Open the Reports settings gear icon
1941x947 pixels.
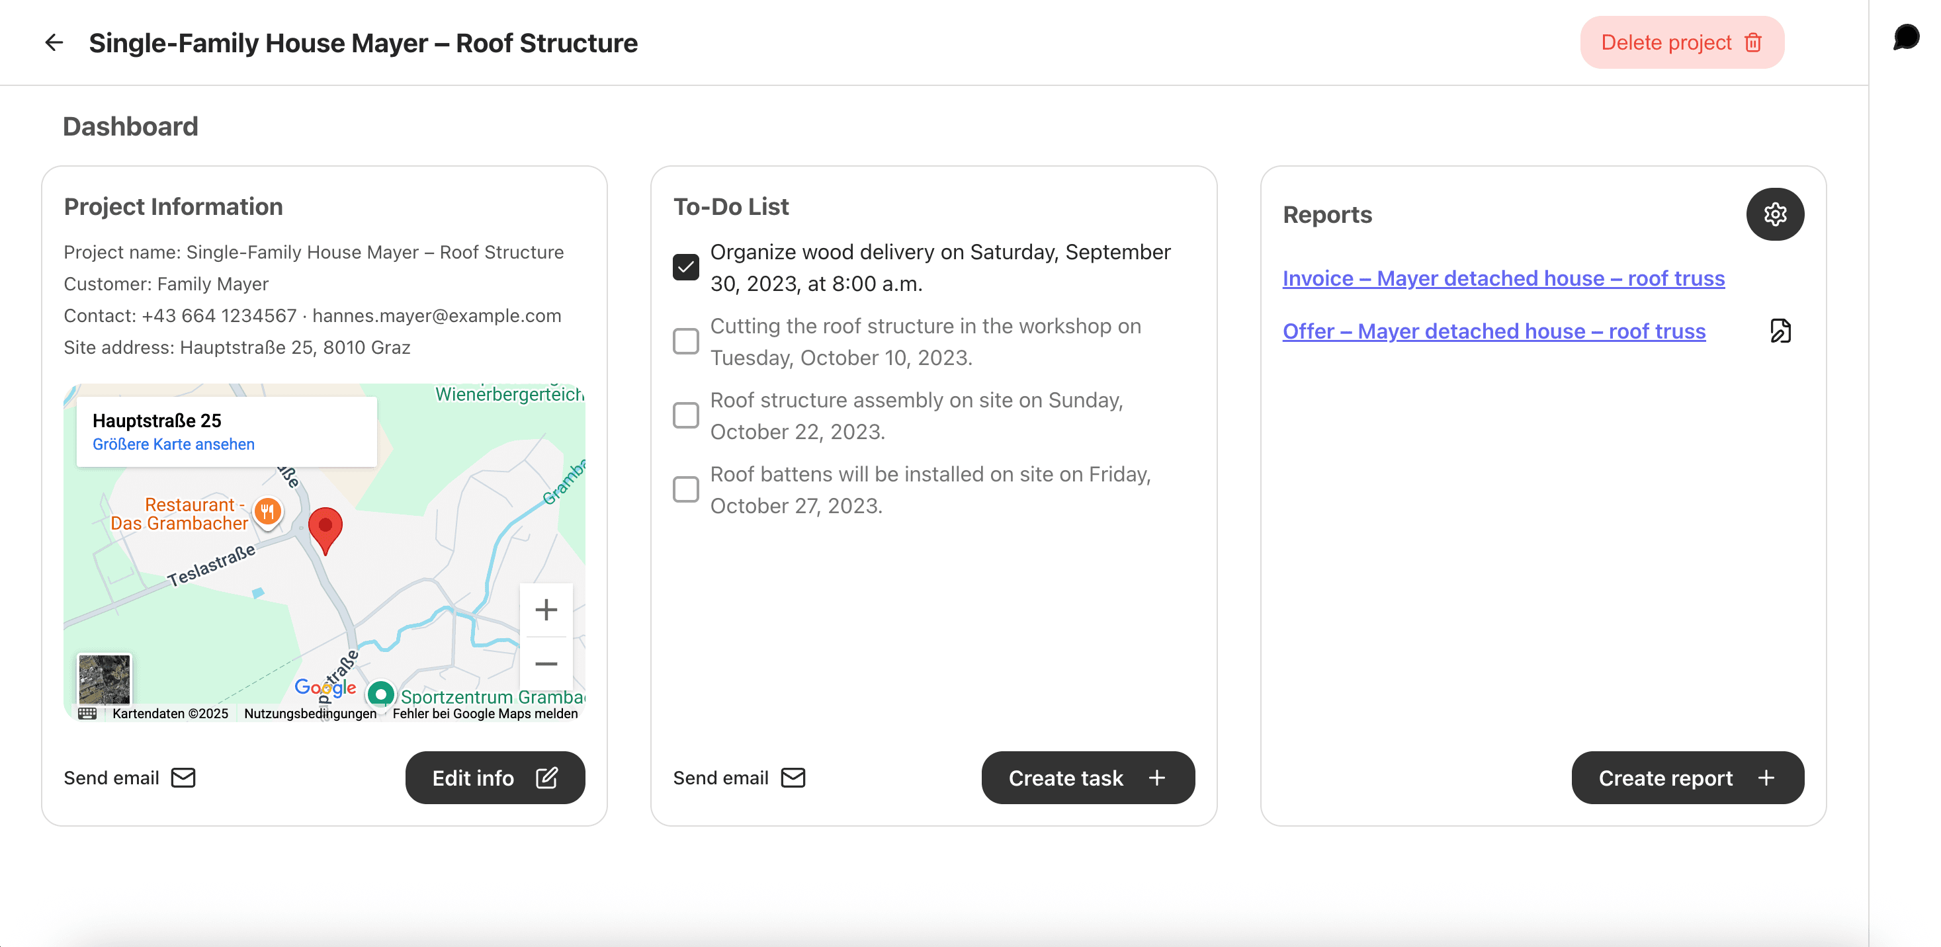(1775, 214)
